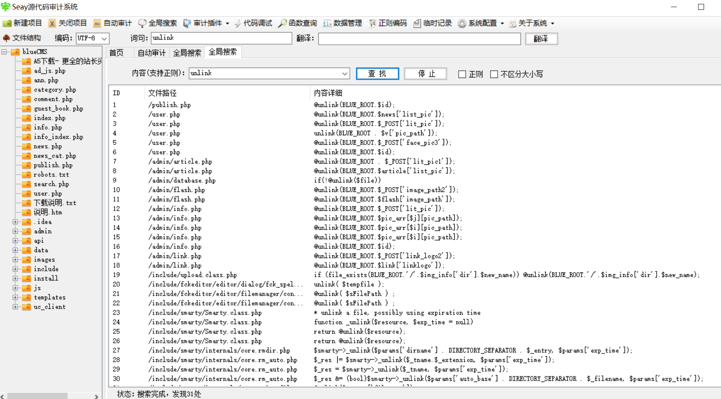
Task: Focus the 词句 word input field
Action: tap(221, 38)
